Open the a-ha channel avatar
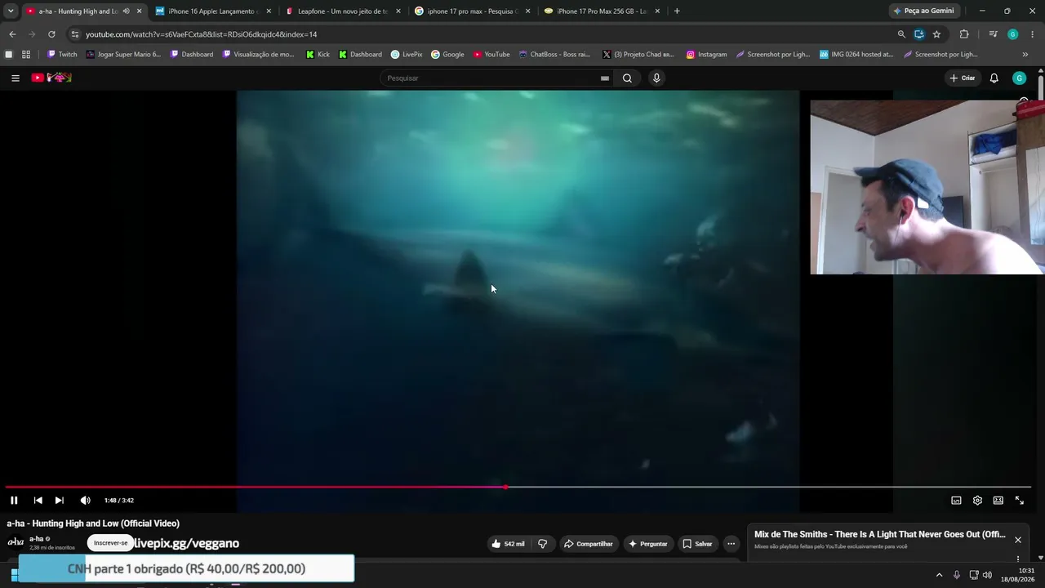 pos(16,541)
